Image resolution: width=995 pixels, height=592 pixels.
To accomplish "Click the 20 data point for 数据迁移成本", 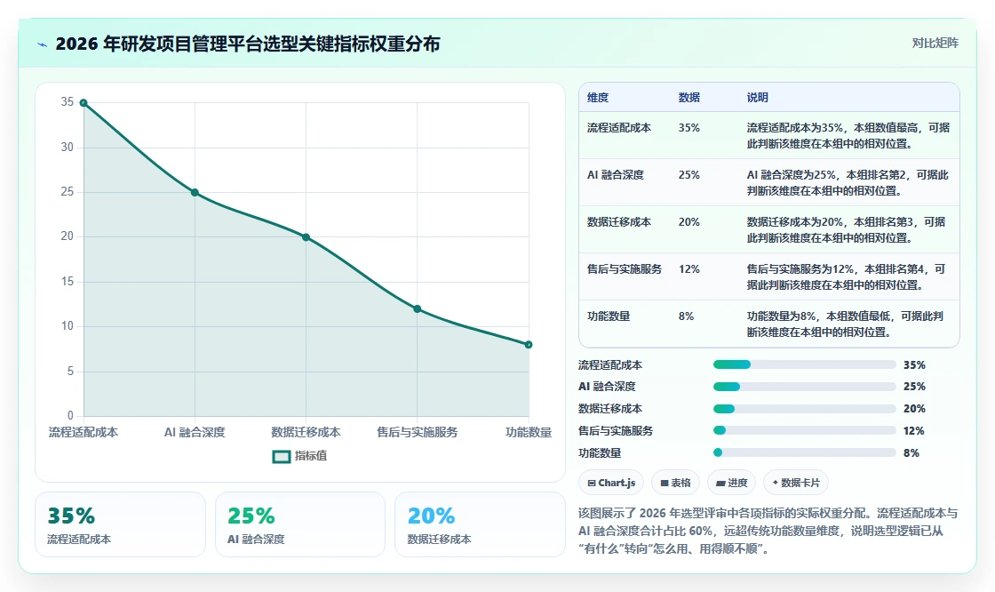I will pyautogui.click(x=306, y=237).
